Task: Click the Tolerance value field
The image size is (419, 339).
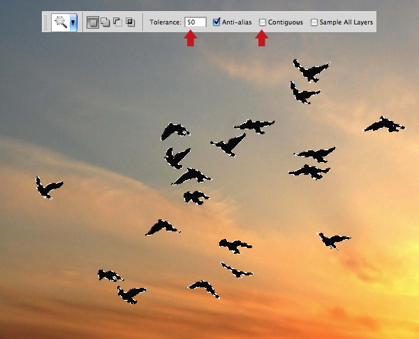Action: [196, 22]
